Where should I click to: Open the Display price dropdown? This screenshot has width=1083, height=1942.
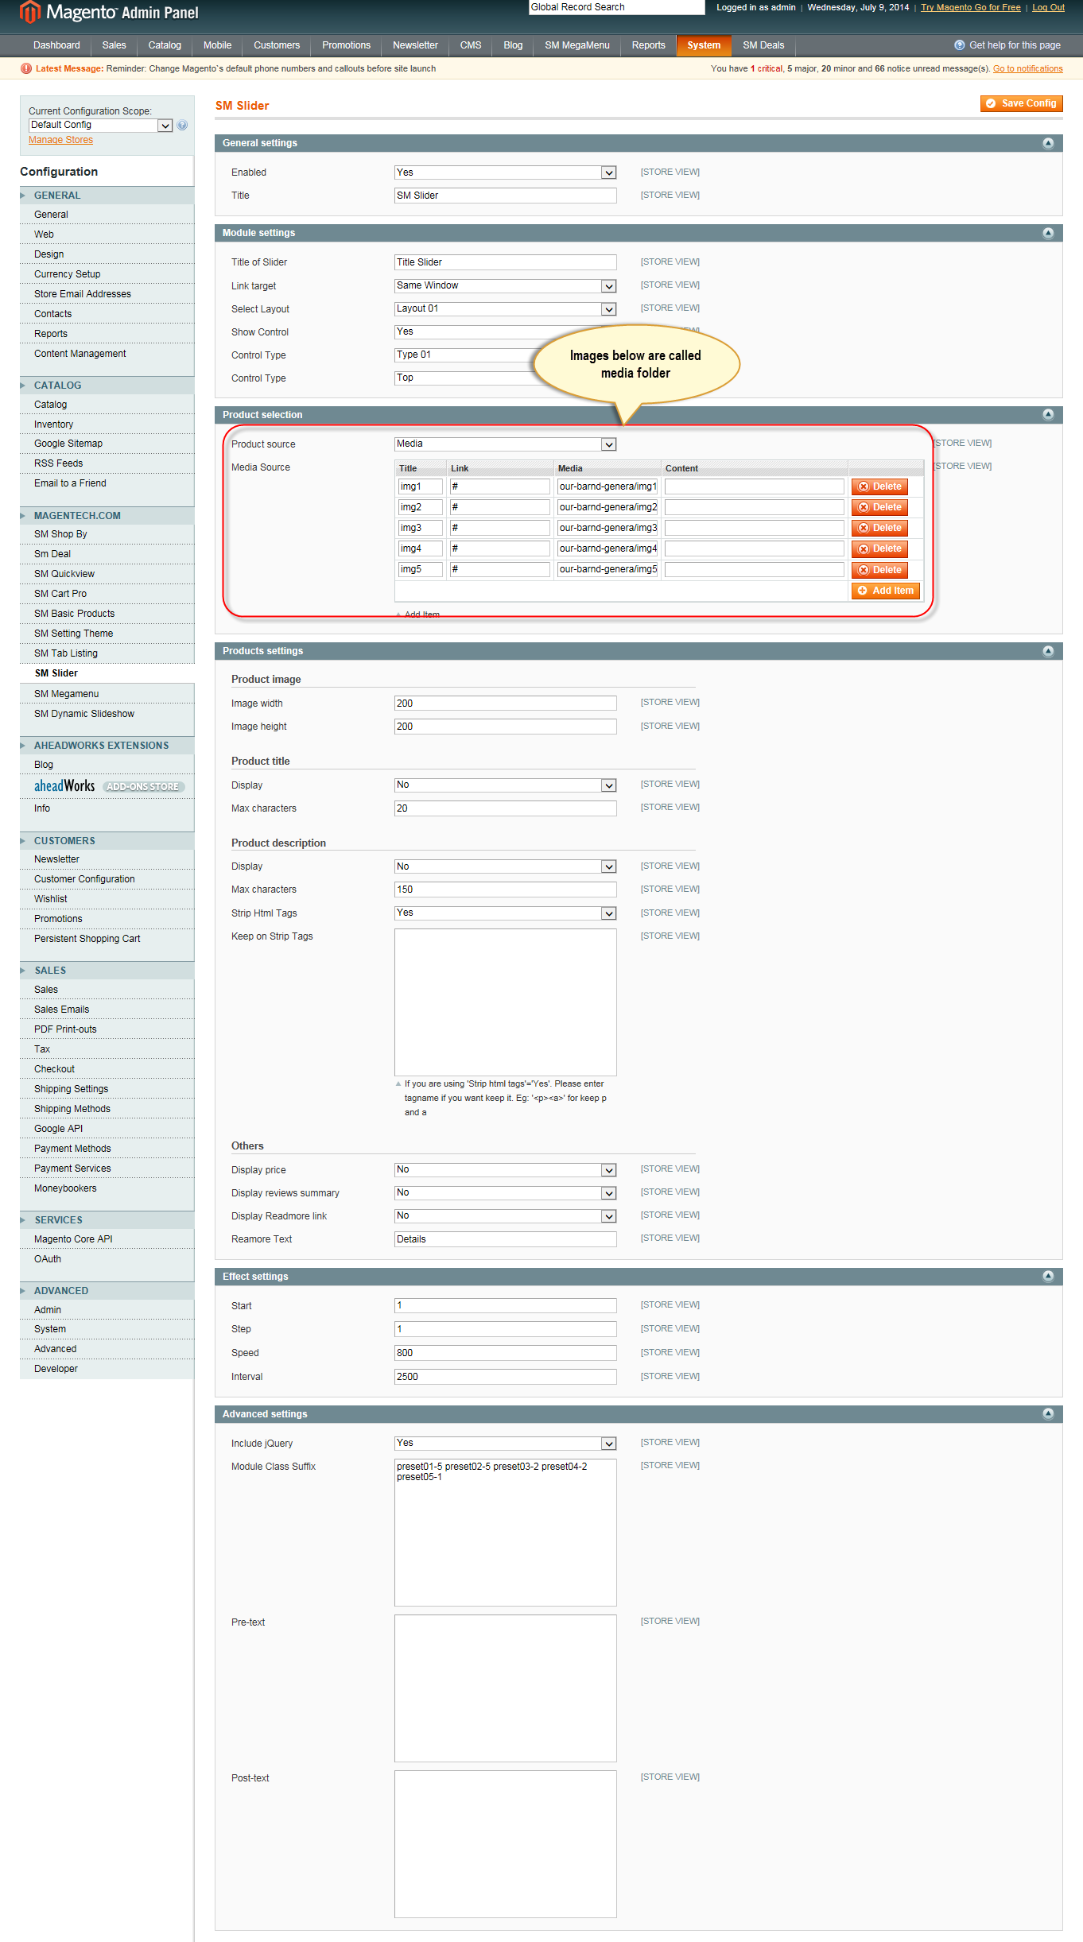(x=506, y=1169)
